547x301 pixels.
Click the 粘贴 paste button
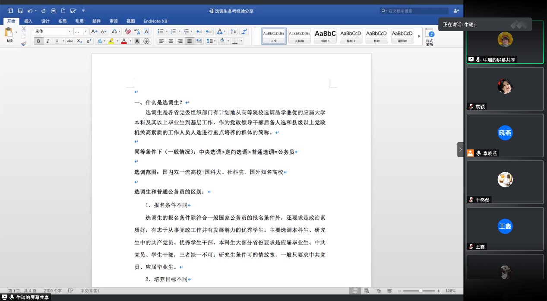9,35
